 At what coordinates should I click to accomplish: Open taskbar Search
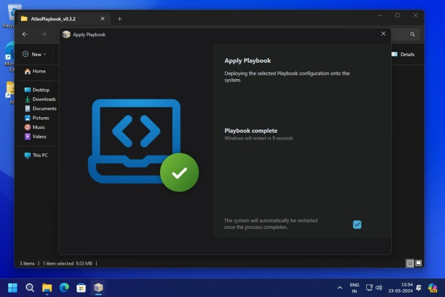click(30, 287)
